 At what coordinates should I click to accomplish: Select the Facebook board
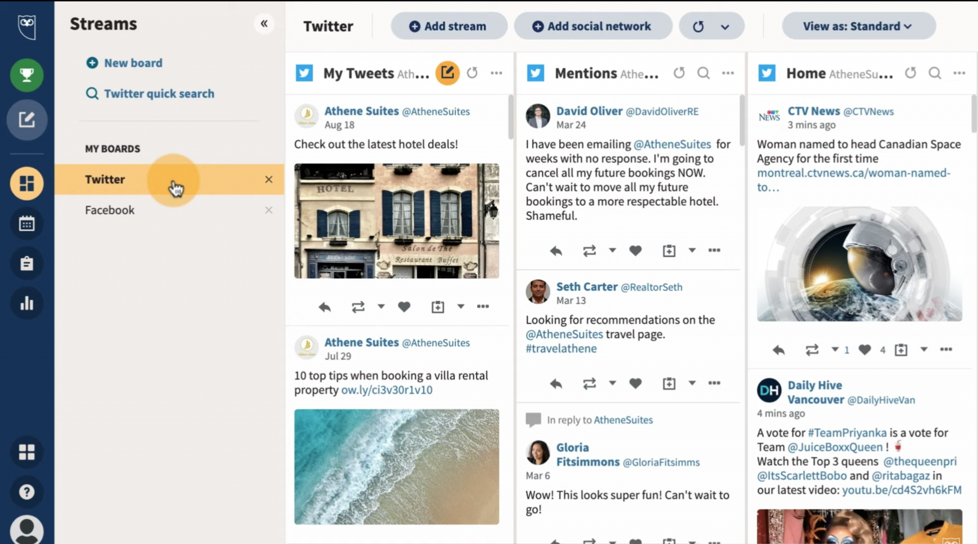[110, 210]
